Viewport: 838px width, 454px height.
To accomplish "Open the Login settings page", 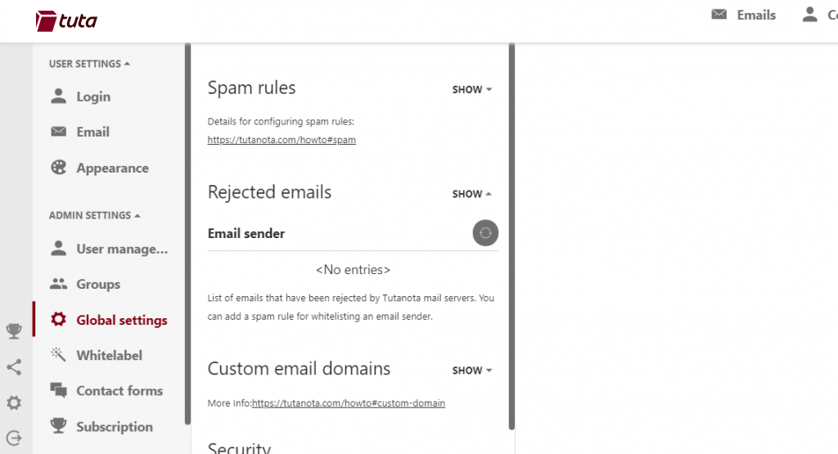I will 92,97.
